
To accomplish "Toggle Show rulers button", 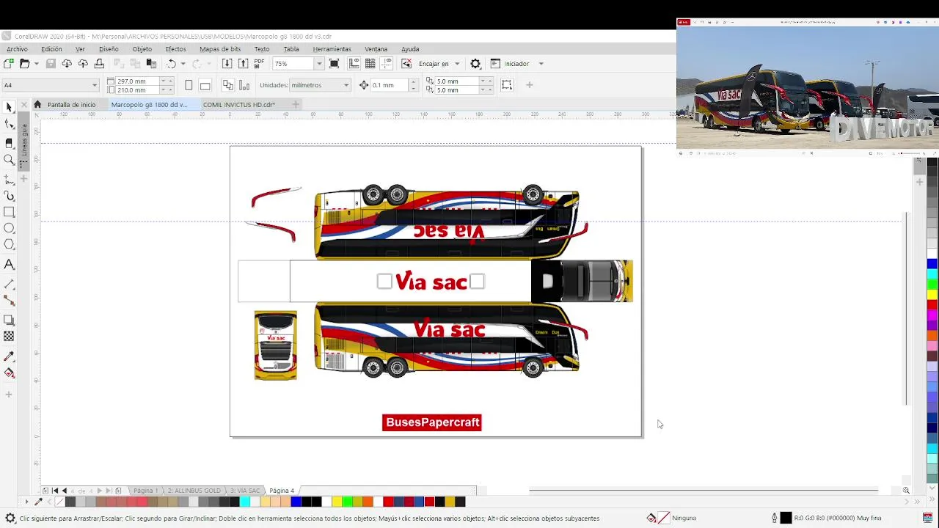I will click(354, 64).
